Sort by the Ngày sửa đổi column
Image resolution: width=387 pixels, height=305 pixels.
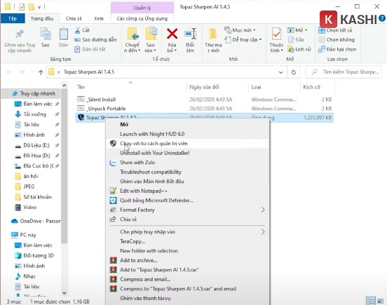point(204,87)
